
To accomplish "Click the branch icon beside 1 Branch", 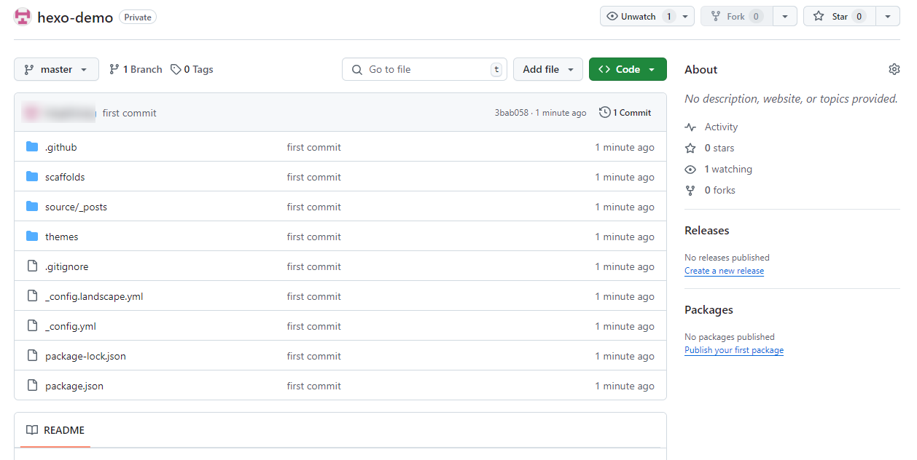I will (114, 69).
